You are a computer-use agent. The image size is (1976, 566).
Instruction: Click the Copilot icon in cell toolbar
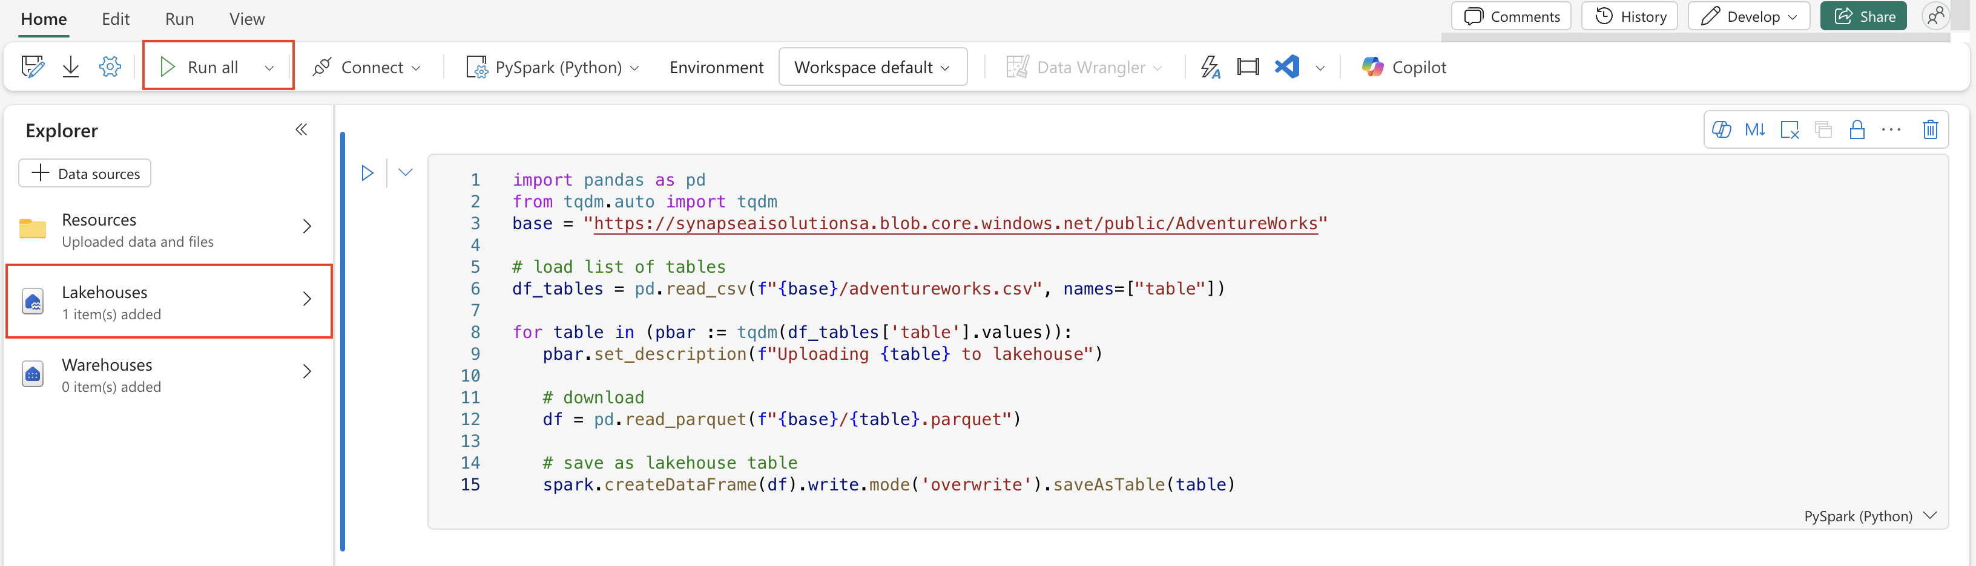click(x=1721, y=129)
